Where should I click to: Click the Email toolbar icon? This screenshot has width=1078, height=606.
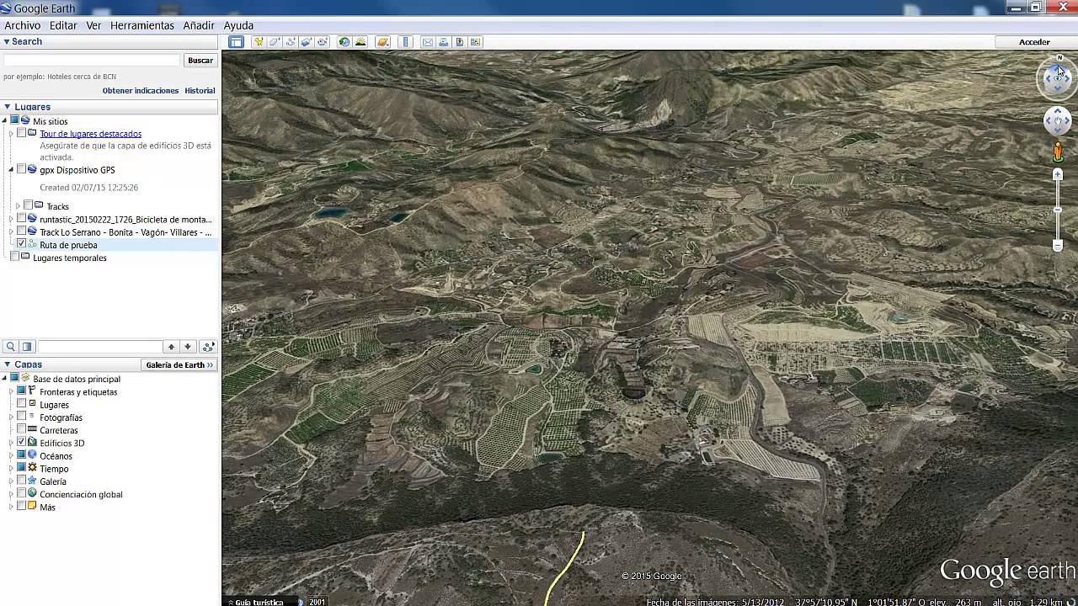pos(428,42)
